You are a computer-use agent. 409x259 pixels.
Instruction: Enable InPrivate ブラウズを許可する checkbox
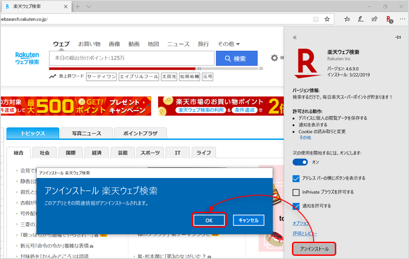(296, 192)
